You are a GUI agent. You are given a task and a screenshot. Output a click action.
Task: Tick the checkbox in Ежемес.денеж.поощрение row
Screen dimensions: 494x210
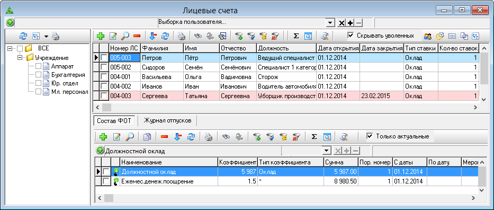[x=106, y=181]
